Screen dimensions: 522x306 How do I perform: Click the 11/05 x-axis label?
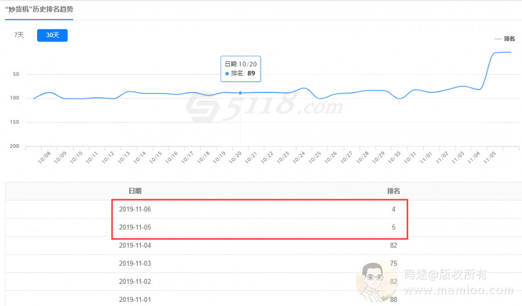tap(491, 157)
